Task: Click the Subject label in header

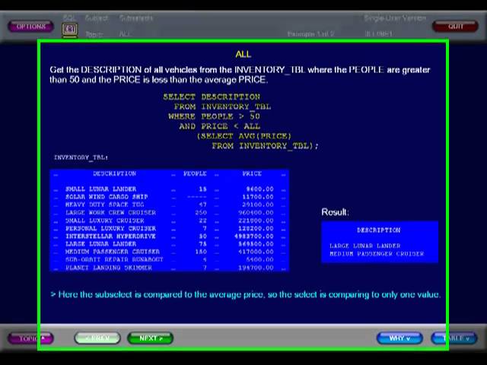Action: tap(97, 18)
